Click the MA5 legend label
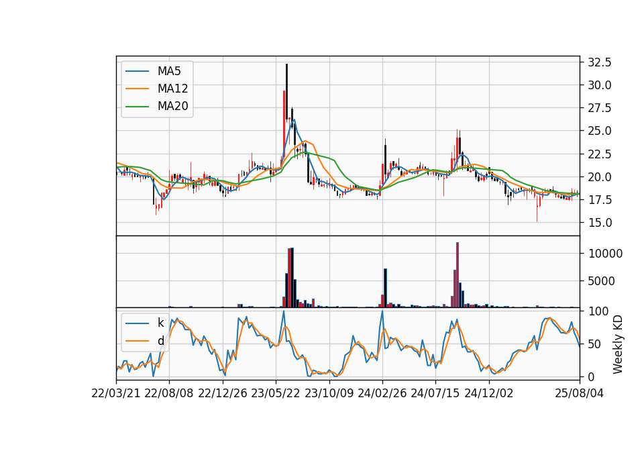 coord(169,71)
